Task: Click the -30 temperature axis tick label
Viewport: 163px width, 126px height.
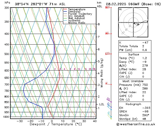Action: click(20, 121)
